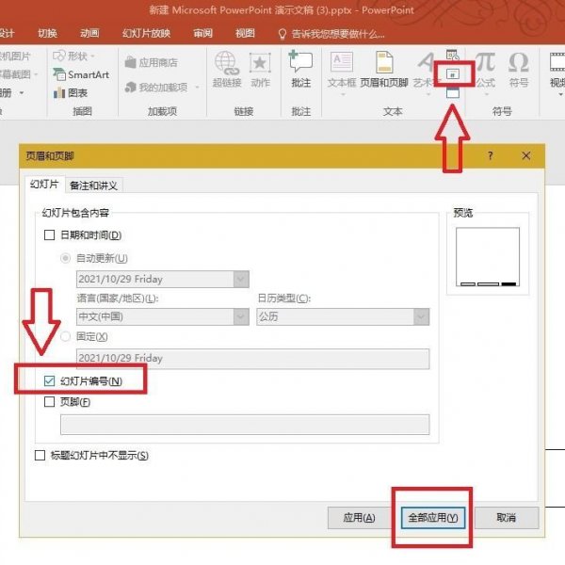The width and height of the screenshot is (565, 565).
Task: Expand the date format dropdown
Action: tap(240, 279)
